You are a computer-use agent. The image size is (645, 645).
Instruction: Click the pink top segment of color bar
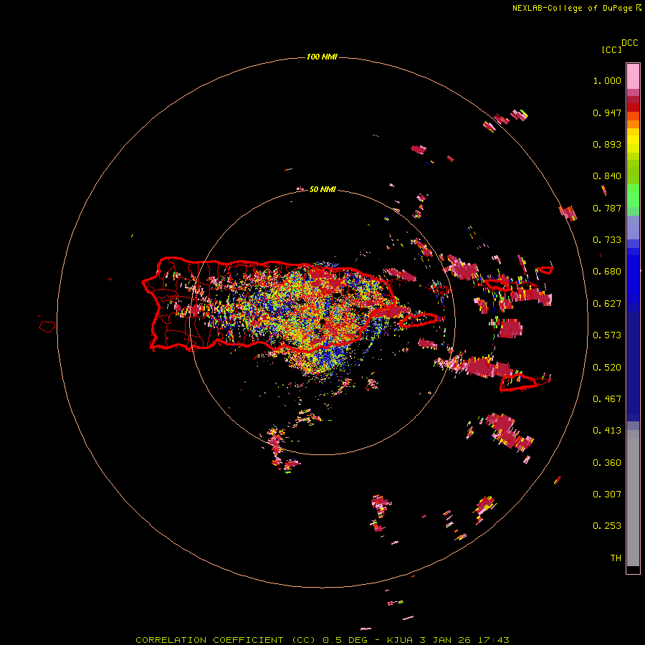coord(633,76)
